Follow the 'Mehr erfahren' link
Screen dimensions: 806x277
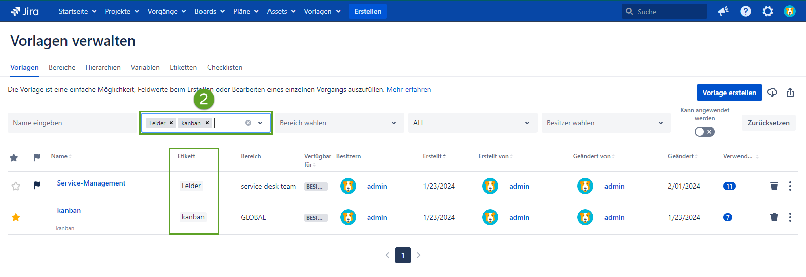(409, 89)
